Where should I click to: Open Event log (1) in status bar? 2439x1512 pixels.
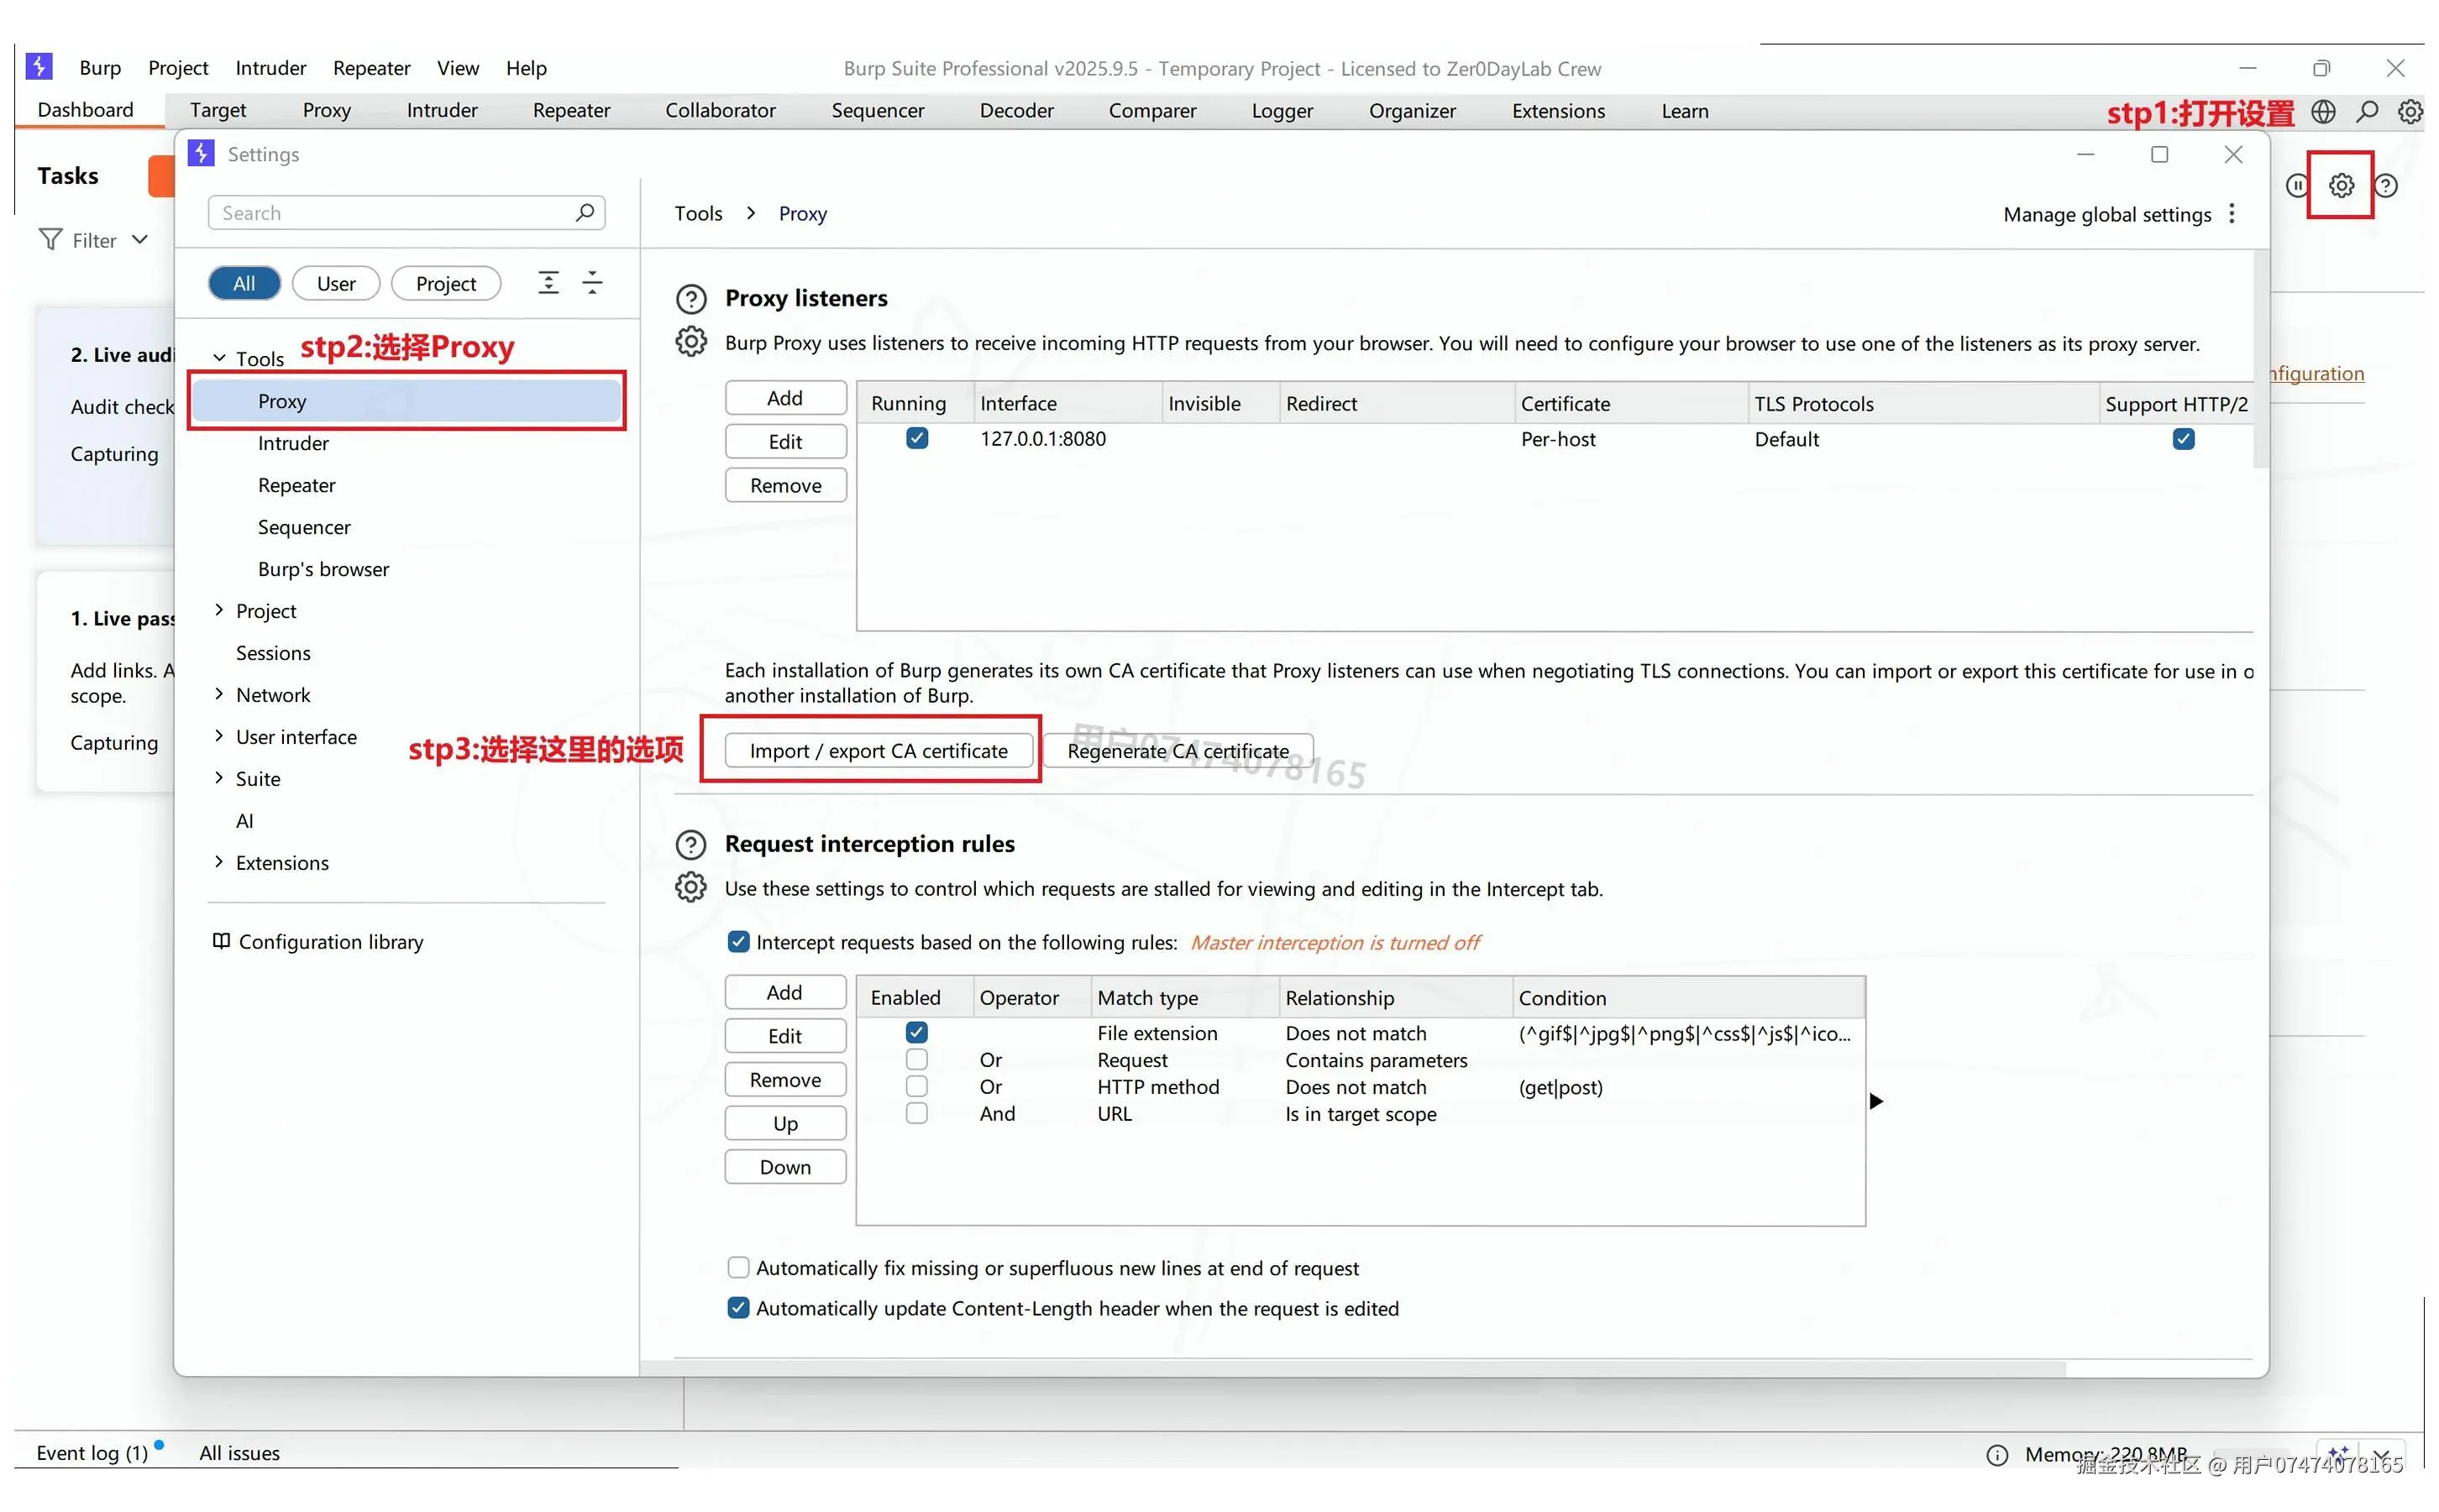[92, 1453]
